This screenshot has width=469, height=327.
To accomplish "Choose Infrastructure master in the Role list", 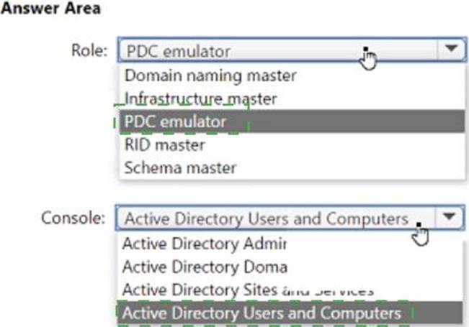I will click(200, 98).
